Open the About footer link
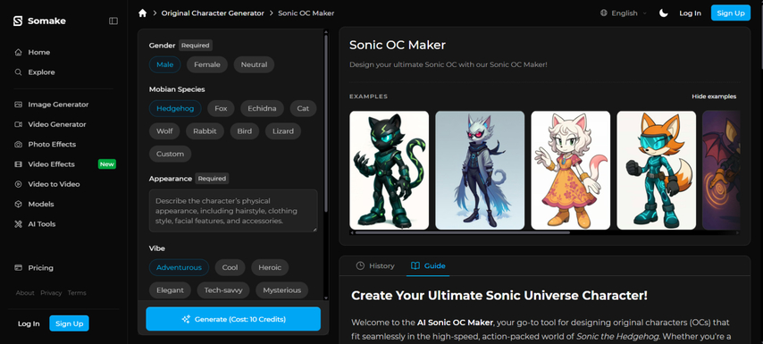This screenshot has width=763, height=344. (25, 293)
